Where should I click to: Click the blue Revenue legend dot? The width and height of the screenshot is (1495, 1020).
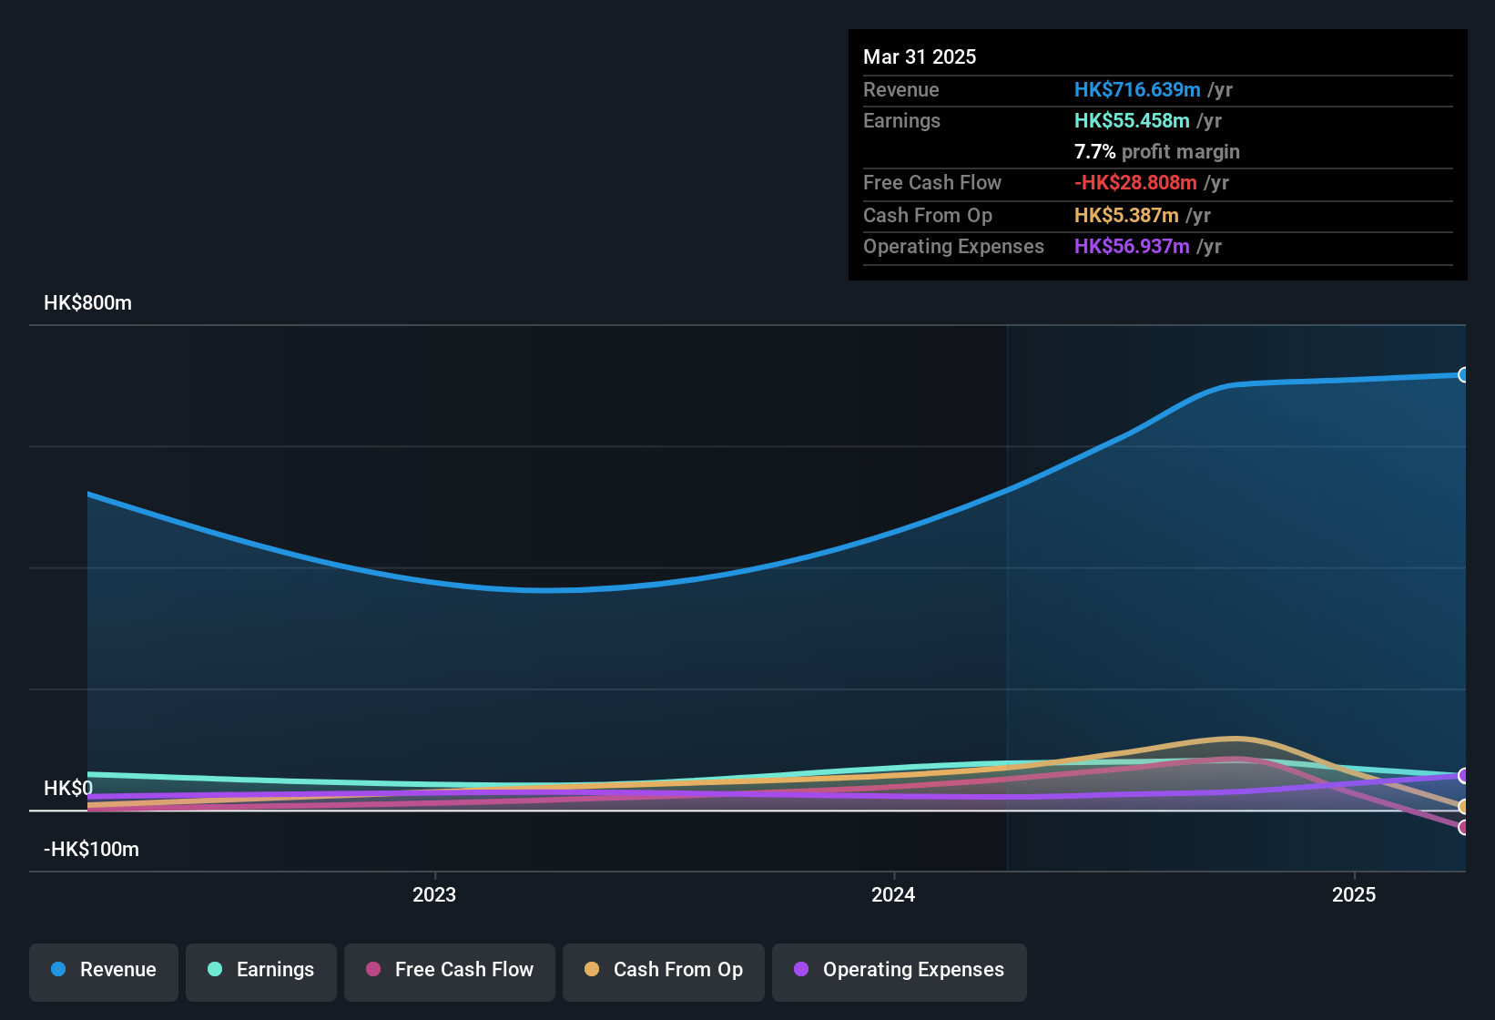click(57, 970)
